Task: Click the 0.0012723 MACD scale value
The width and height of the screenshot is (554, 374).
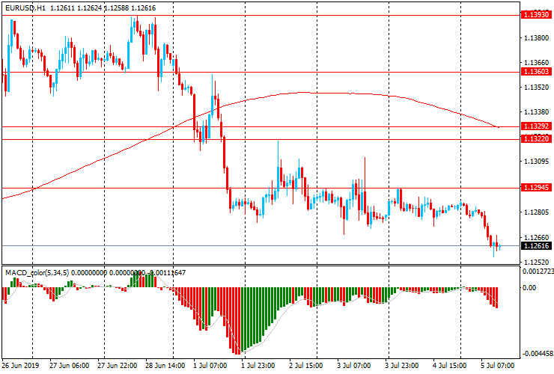Action: click(x=538, y=272)
